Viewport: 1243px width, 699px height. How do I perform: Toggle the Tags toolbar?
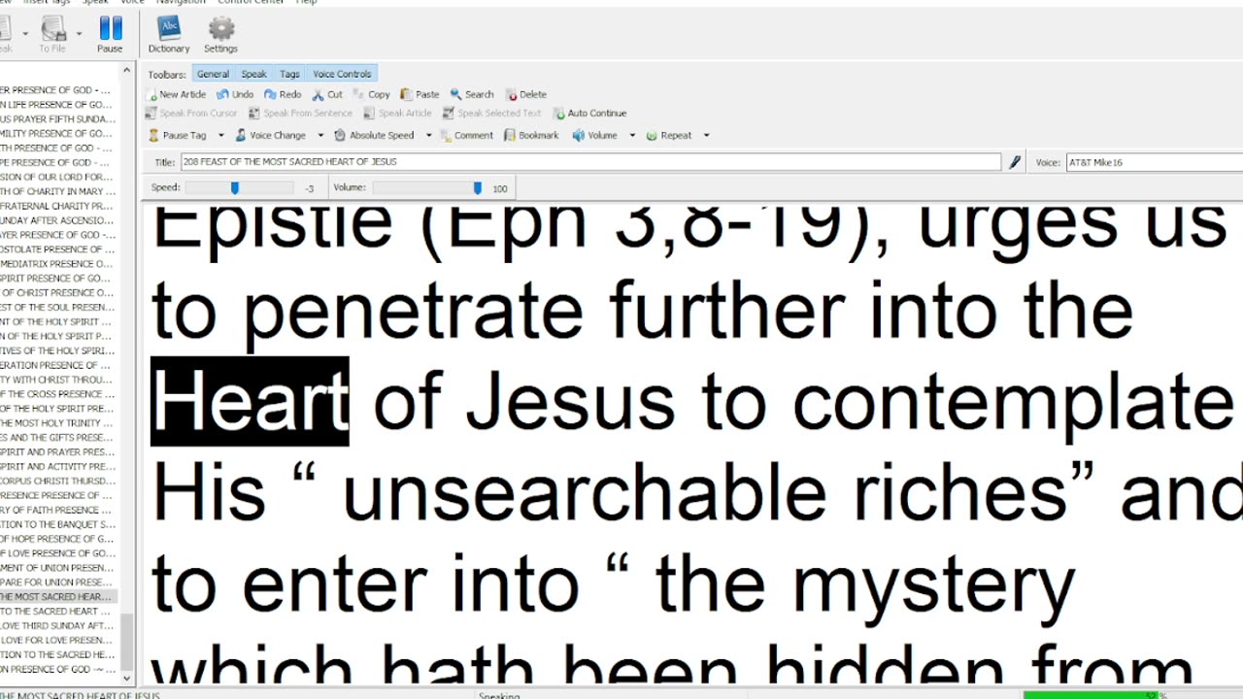click(x=289, y=74)
